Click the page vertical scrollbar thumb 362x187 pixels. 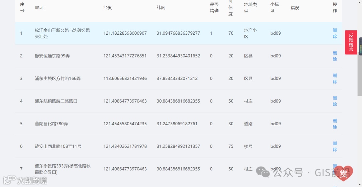359,73
